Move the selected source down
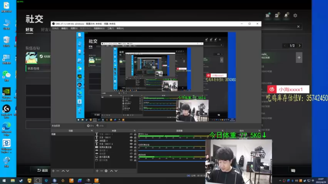Screen dimensions: 328x184 (x=116, y=171)
